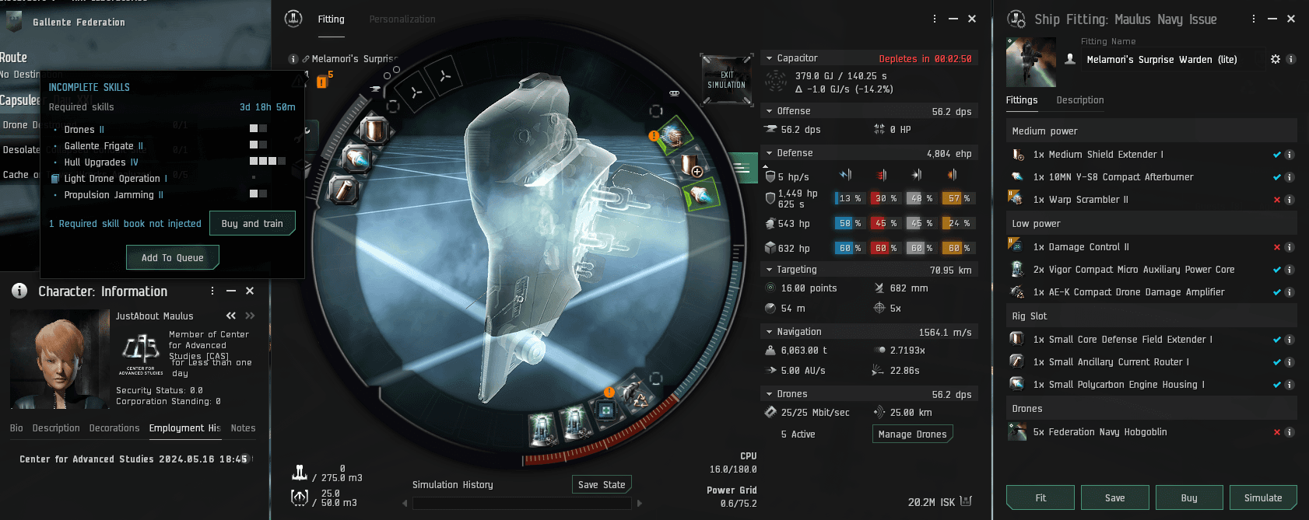
Task: Go to previous character info page arrows
Action: 231,316
